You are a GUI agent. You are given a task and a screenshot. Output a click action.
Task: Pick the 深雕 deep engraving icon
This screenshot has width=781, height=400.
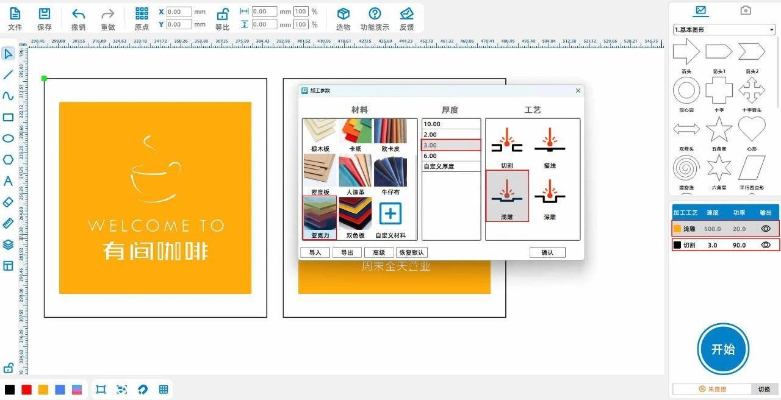[x=549, y=195]
